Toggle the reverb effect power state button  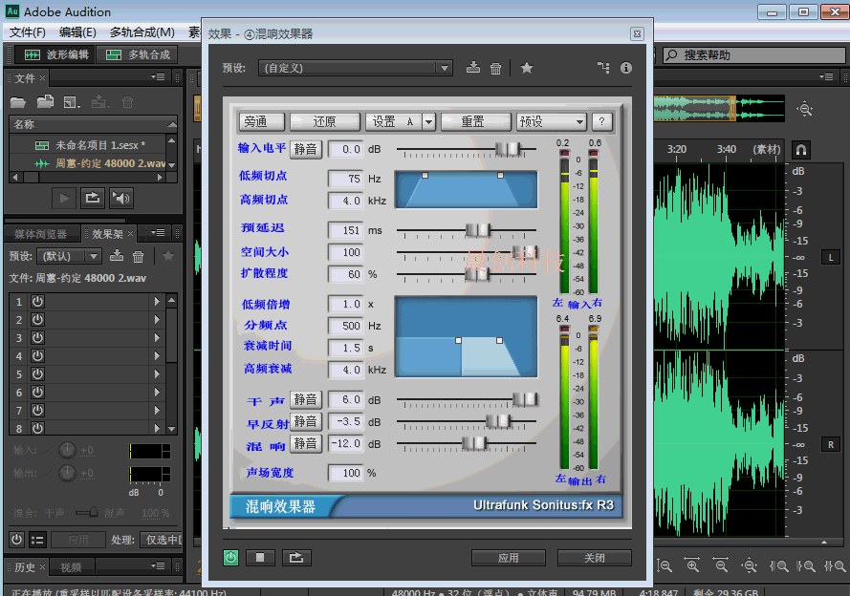click(x=231, y=558)
